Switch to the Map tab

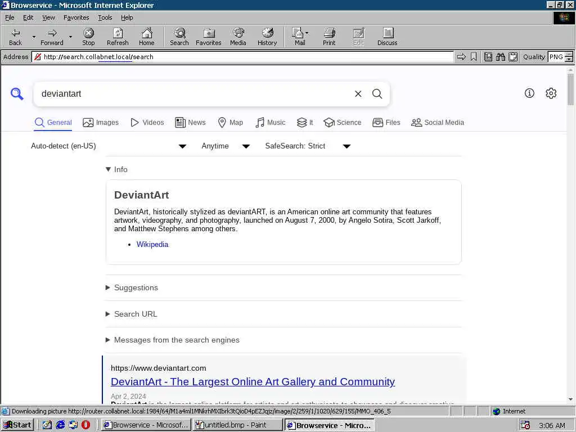[230, 123]
